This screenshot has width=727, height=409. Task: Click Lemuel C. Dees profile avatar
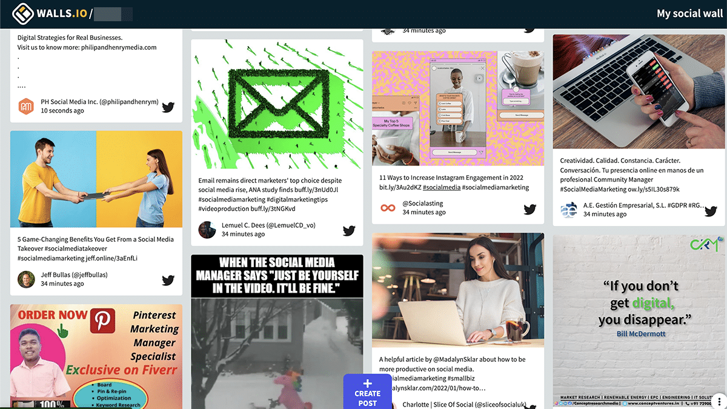[207, 230]
